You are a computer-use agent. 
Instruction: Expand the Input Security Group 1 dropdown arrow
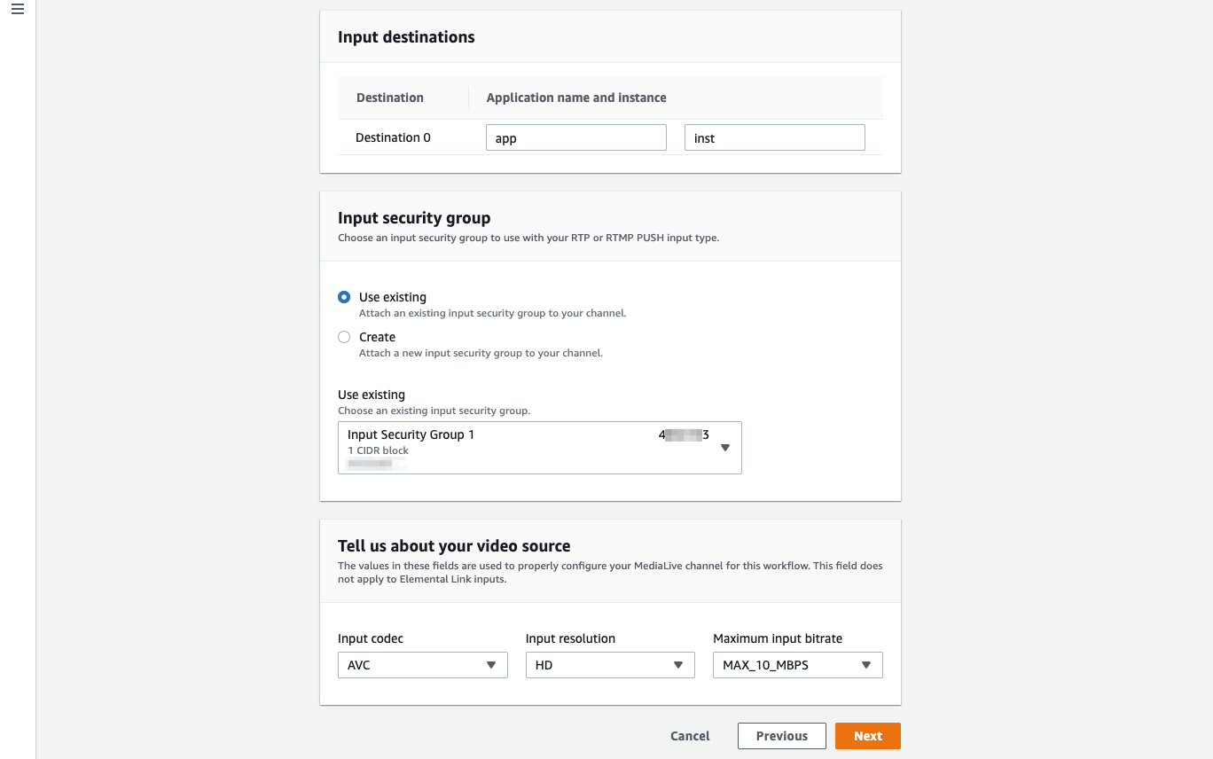pyautogui.click(x=724, y=448)
